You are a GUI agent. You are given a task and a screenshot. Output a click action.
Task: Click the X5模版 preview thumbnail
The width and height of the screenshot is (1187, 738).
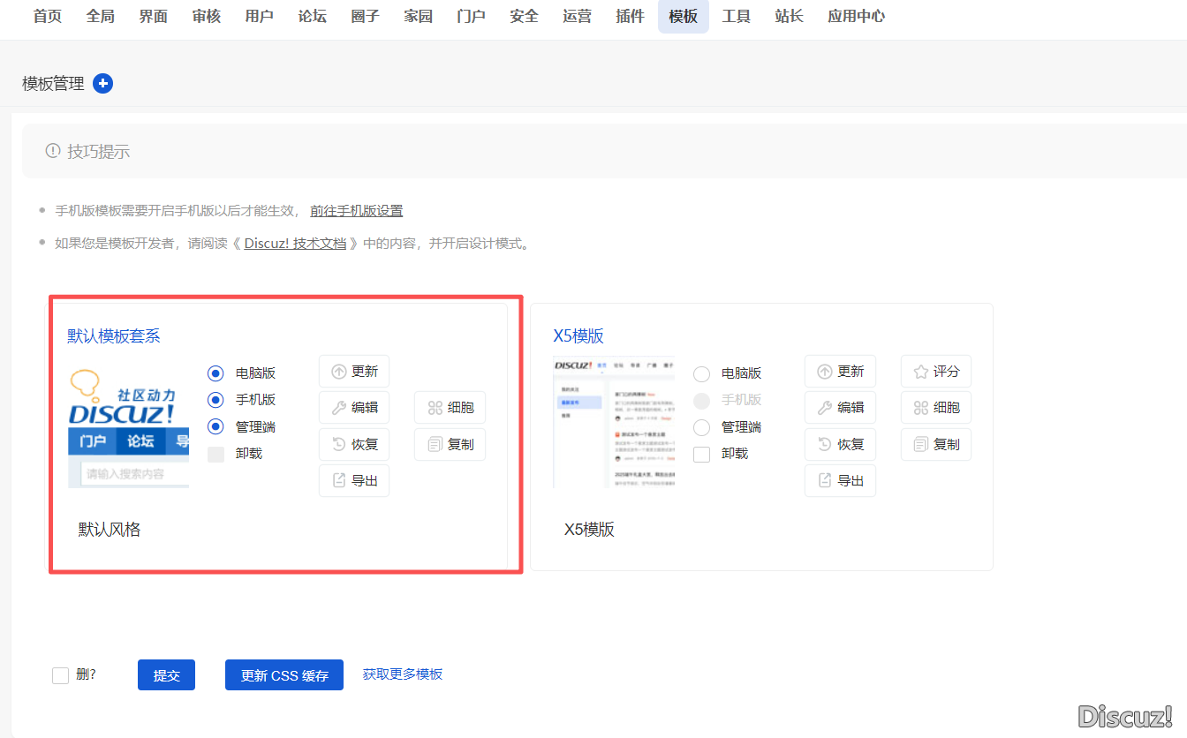pos(614,424)
